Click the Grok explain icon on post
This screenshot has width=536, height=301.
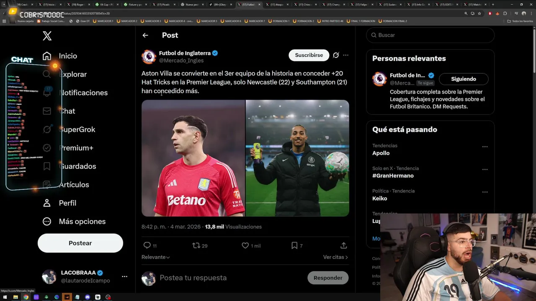(336, 55)
